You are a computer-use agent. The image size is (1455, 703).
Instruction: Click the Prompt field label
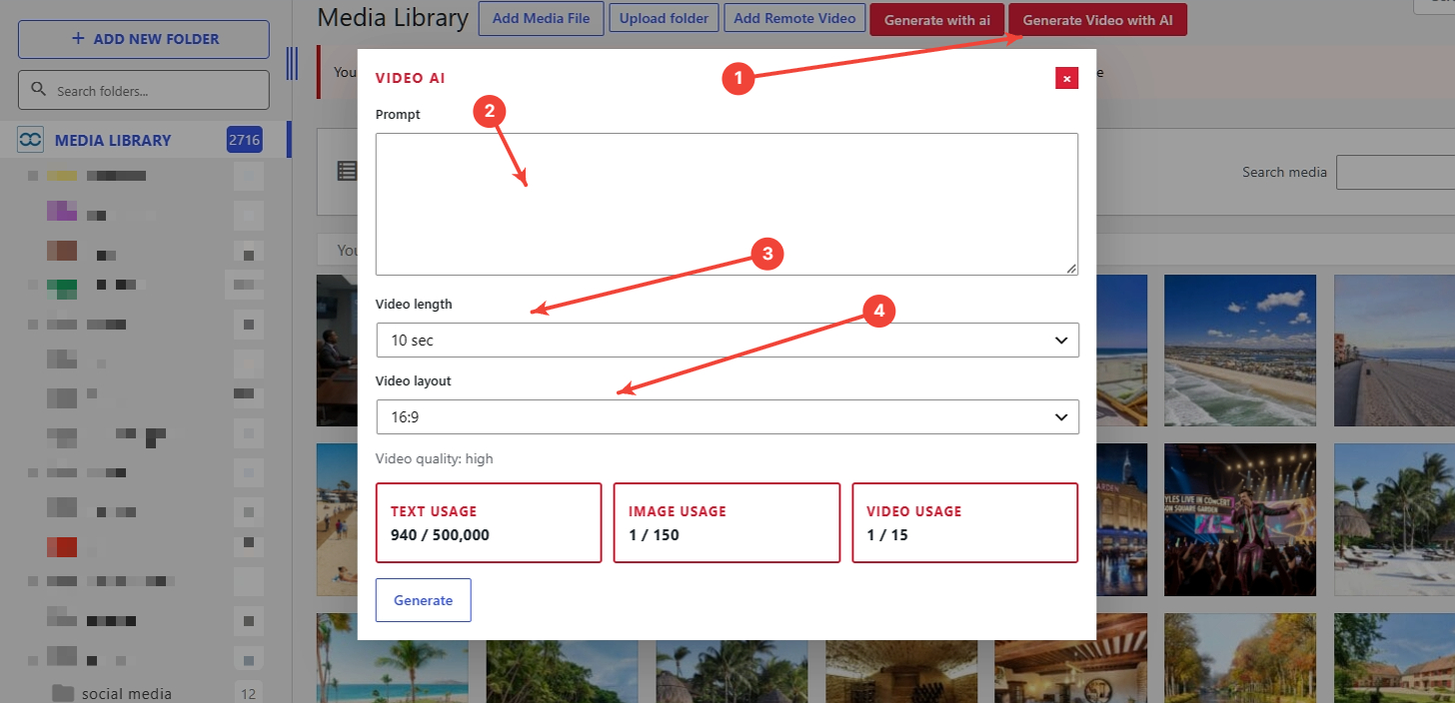(x=398, y=115)
